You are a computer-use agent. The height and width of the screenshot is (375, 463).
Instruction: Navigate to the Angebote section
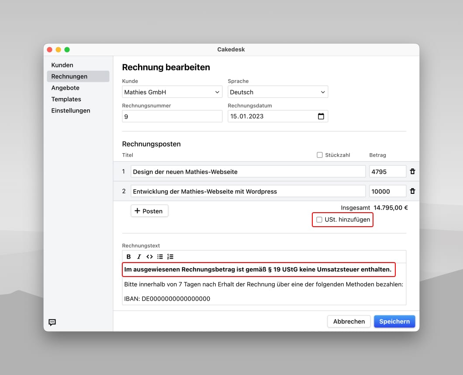pos(65,88)
